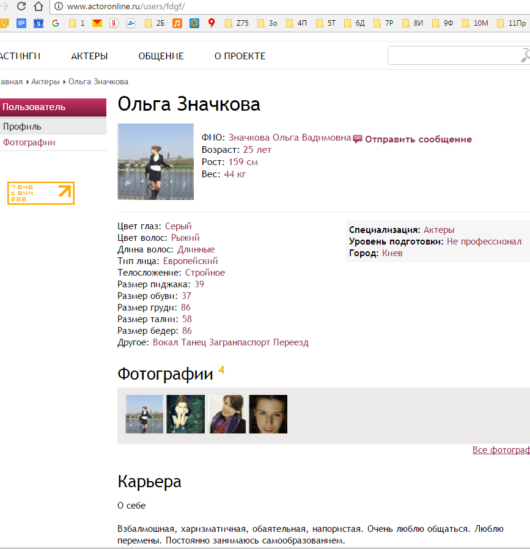The height and width of the screenshot is (549, 530).
Task: Open the АКТЕРЫ menu item
Action: click(89, 56)
